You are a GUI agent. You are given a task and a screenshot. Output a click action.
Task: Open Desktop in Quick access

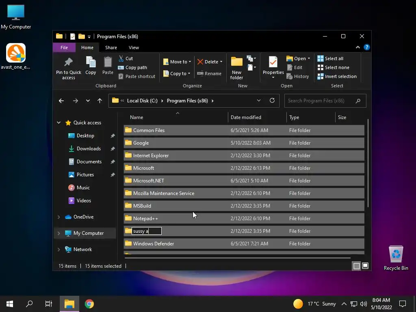[85, 136]
